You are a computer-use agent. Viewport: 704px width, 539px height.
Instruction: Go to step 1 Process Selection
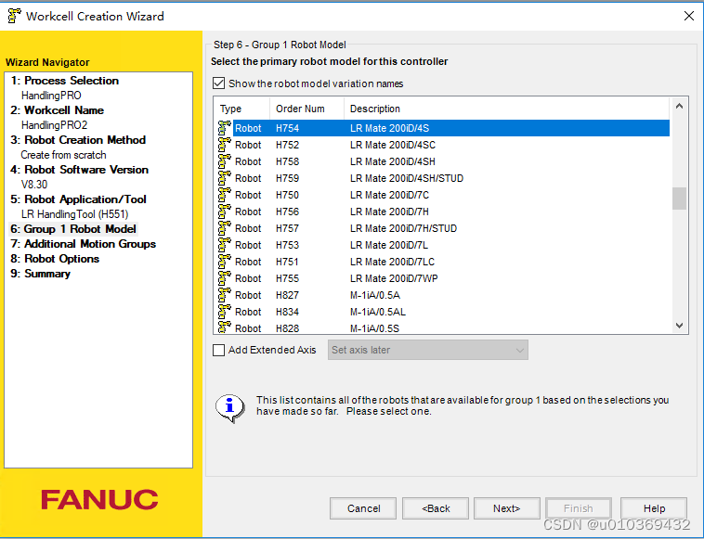(65, 81)
